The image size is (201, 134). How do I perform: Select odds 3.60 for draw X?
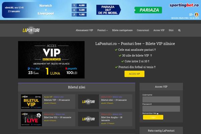point(79,10)
